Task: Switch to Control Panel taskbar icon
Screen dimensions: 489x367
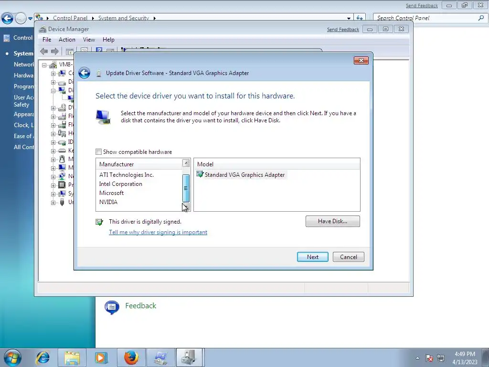Action: click(x=160, y=357)
